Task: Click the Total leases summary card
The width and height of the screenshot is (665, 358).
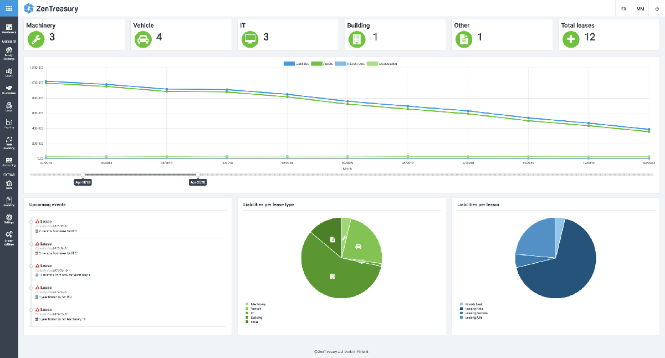Action: click(610, 35)
